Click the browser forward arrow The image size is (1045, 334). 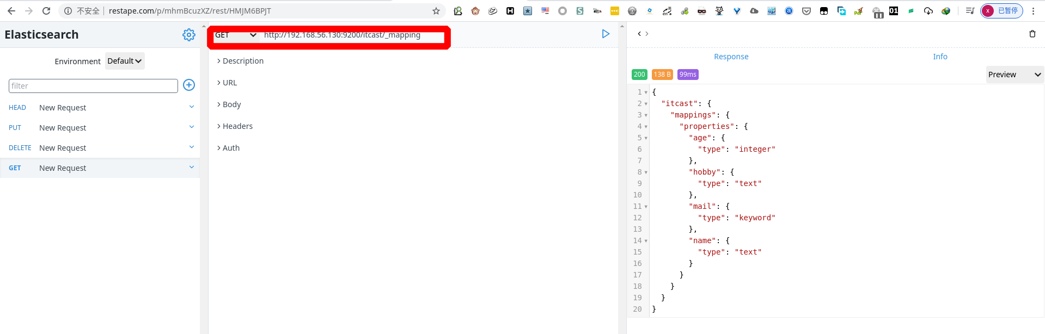click(29, 11)
